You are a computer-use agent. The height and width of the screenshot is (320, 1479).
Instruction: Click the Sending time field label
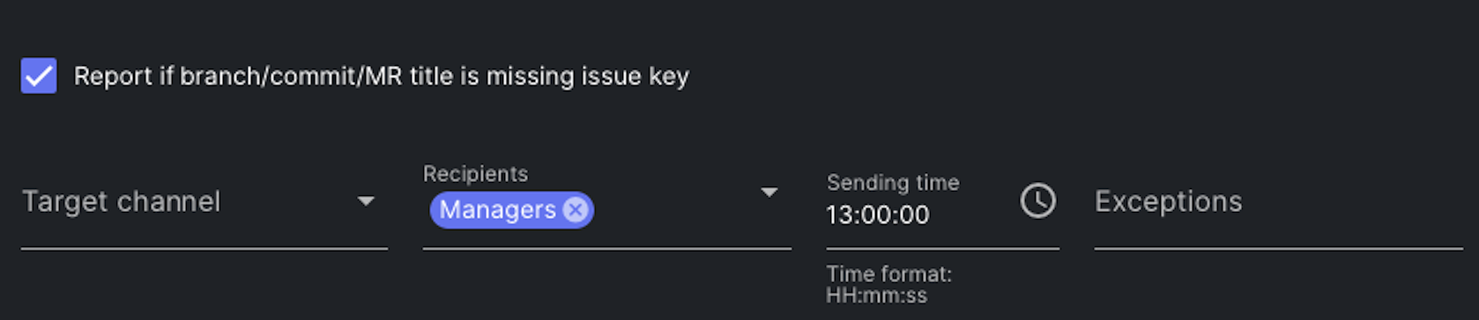click(x=893, y=183)
